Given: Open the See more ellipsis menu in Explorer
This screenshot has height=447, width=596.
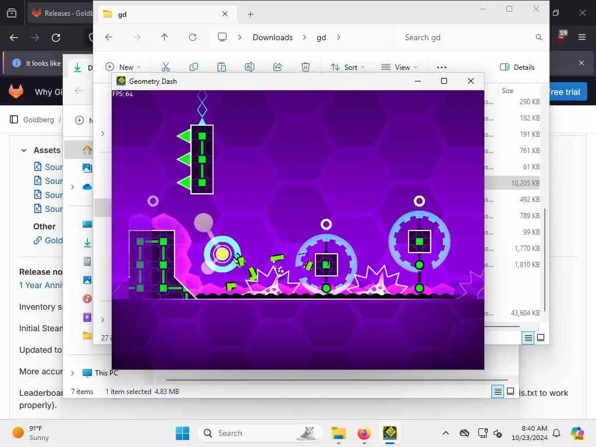Looking at the screenshot, I should click(441, 68).
